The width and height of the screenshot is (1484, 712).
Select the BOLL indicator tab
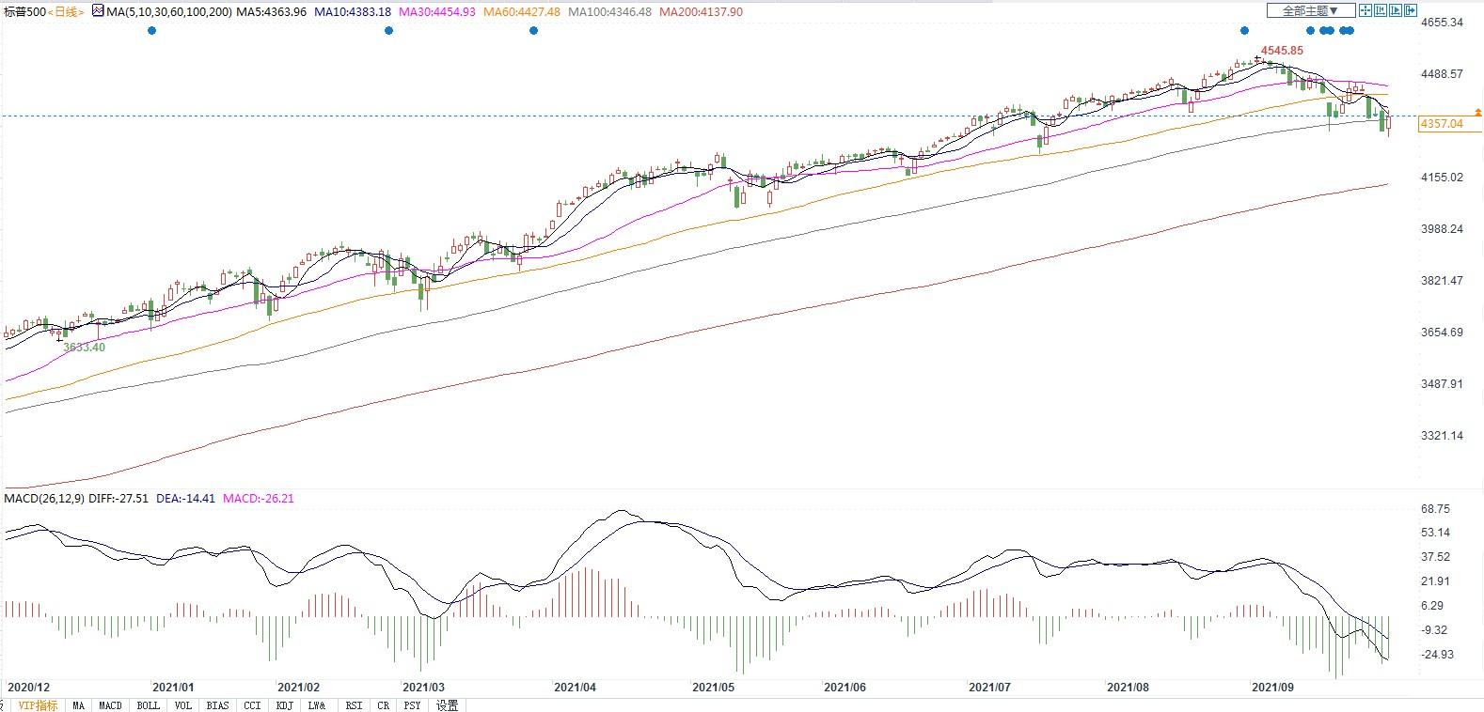[148, 705]
